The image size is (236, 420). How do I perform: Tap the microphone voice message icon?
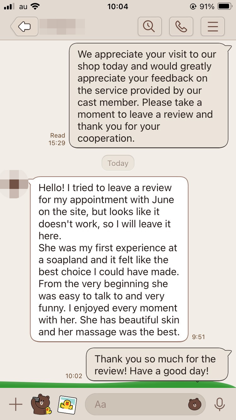[219, 404]
